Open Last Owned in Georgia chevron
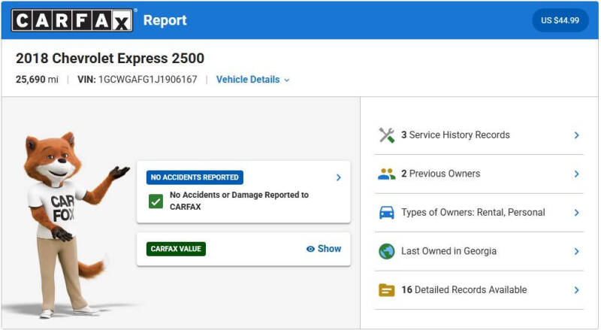 click(x=576, y=251)
